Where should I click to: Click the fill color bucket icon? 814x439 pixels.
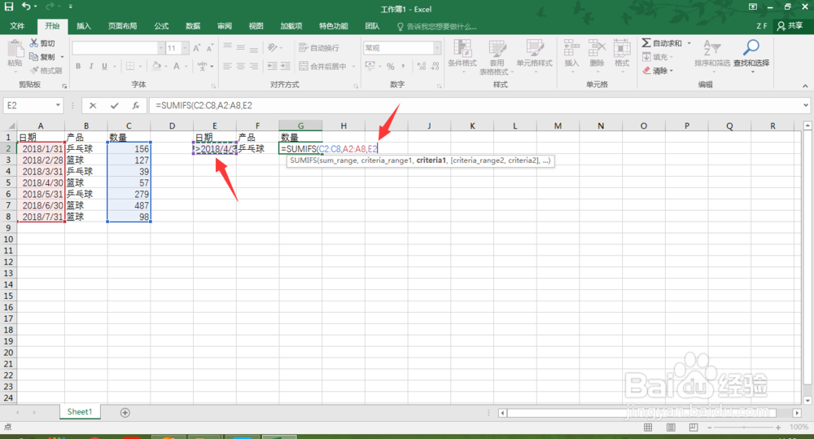(156, 66)
